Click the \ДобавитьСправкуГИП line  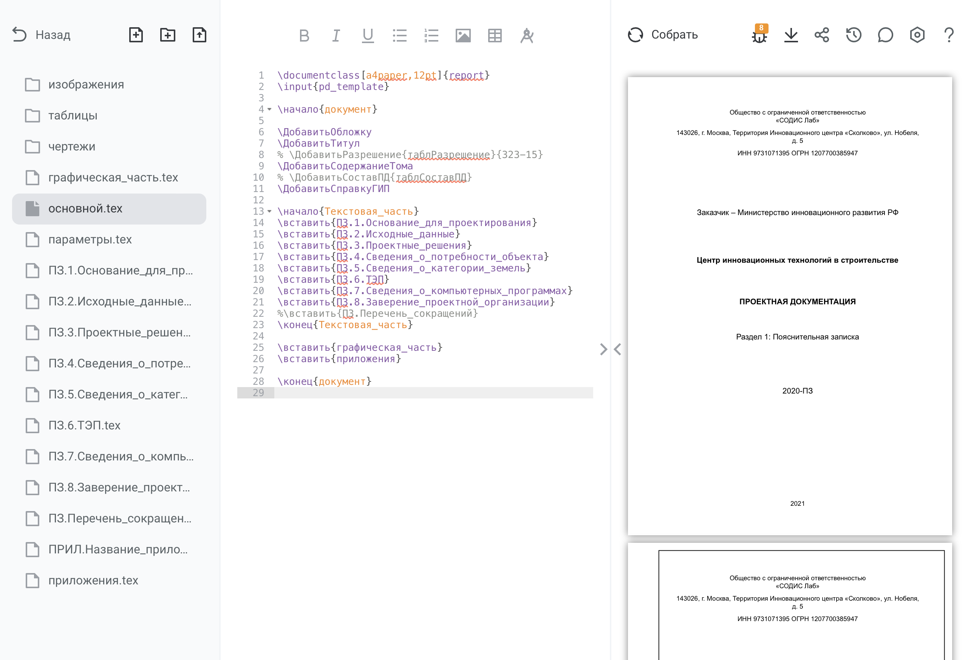(333, 189)
